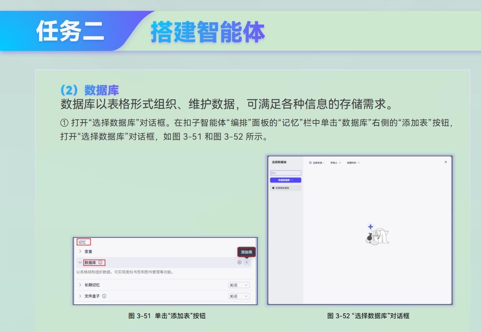
Task: Open the 创建时间 sort dropdown
Action: pos(353,163)
